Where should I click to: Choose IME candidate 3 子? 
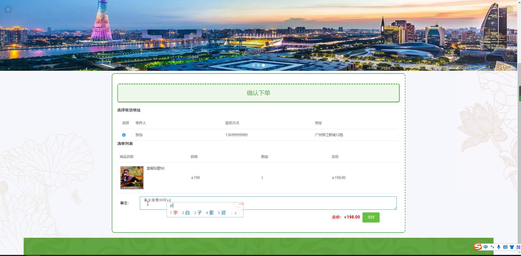coord(198,213)
